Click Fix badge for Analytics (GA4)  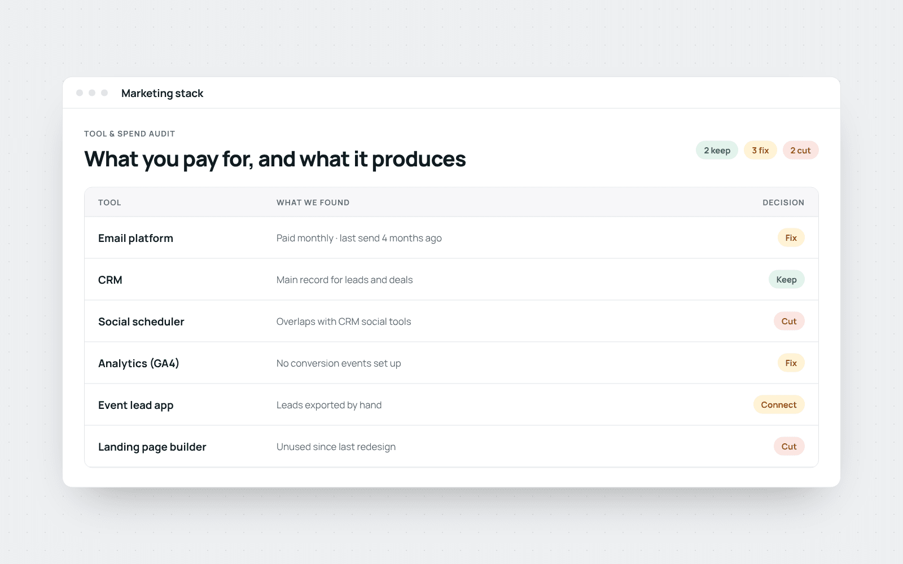(x=791, y=363)
